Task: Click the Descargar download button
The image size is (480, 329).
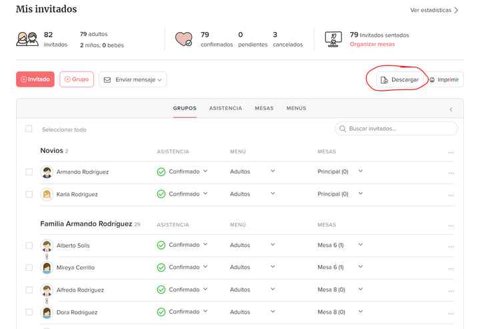Action: tap(399, 79)
